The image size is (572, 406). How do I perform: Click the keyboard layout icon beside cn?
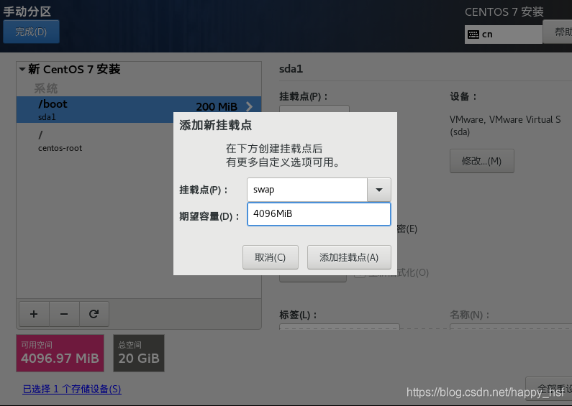(x=473, y=34)
